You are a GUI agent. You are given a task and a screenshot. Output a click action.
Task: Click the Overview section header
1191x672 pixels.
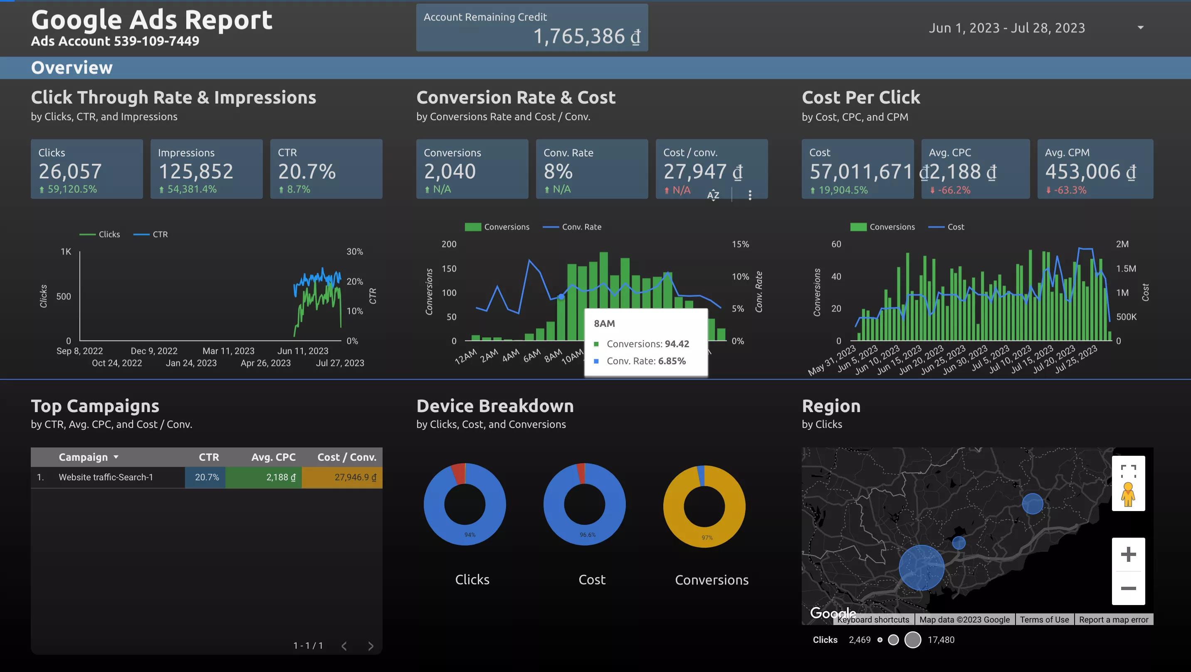coord(72,68)
